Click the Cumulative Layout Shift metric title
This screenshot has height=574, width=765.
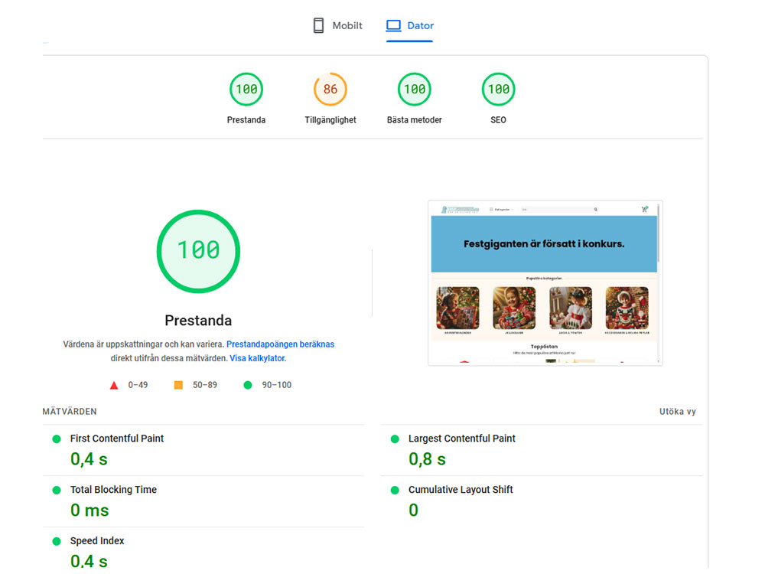click(x=461, y=490)
